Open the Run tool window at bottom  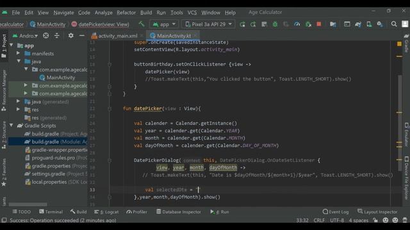[219, 211]
